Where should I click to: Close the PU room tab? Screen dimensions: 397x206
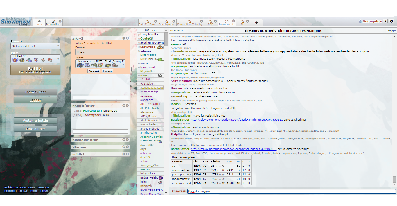[247, 21]
